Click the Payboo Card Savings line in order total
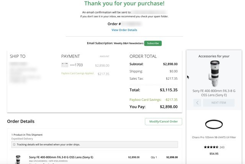The image size is (245, 164). point(154,100)
